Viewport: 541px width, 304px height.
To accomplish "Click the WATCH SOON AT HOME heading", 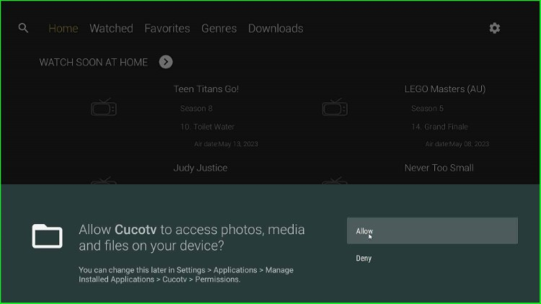I will pos(93,62).
